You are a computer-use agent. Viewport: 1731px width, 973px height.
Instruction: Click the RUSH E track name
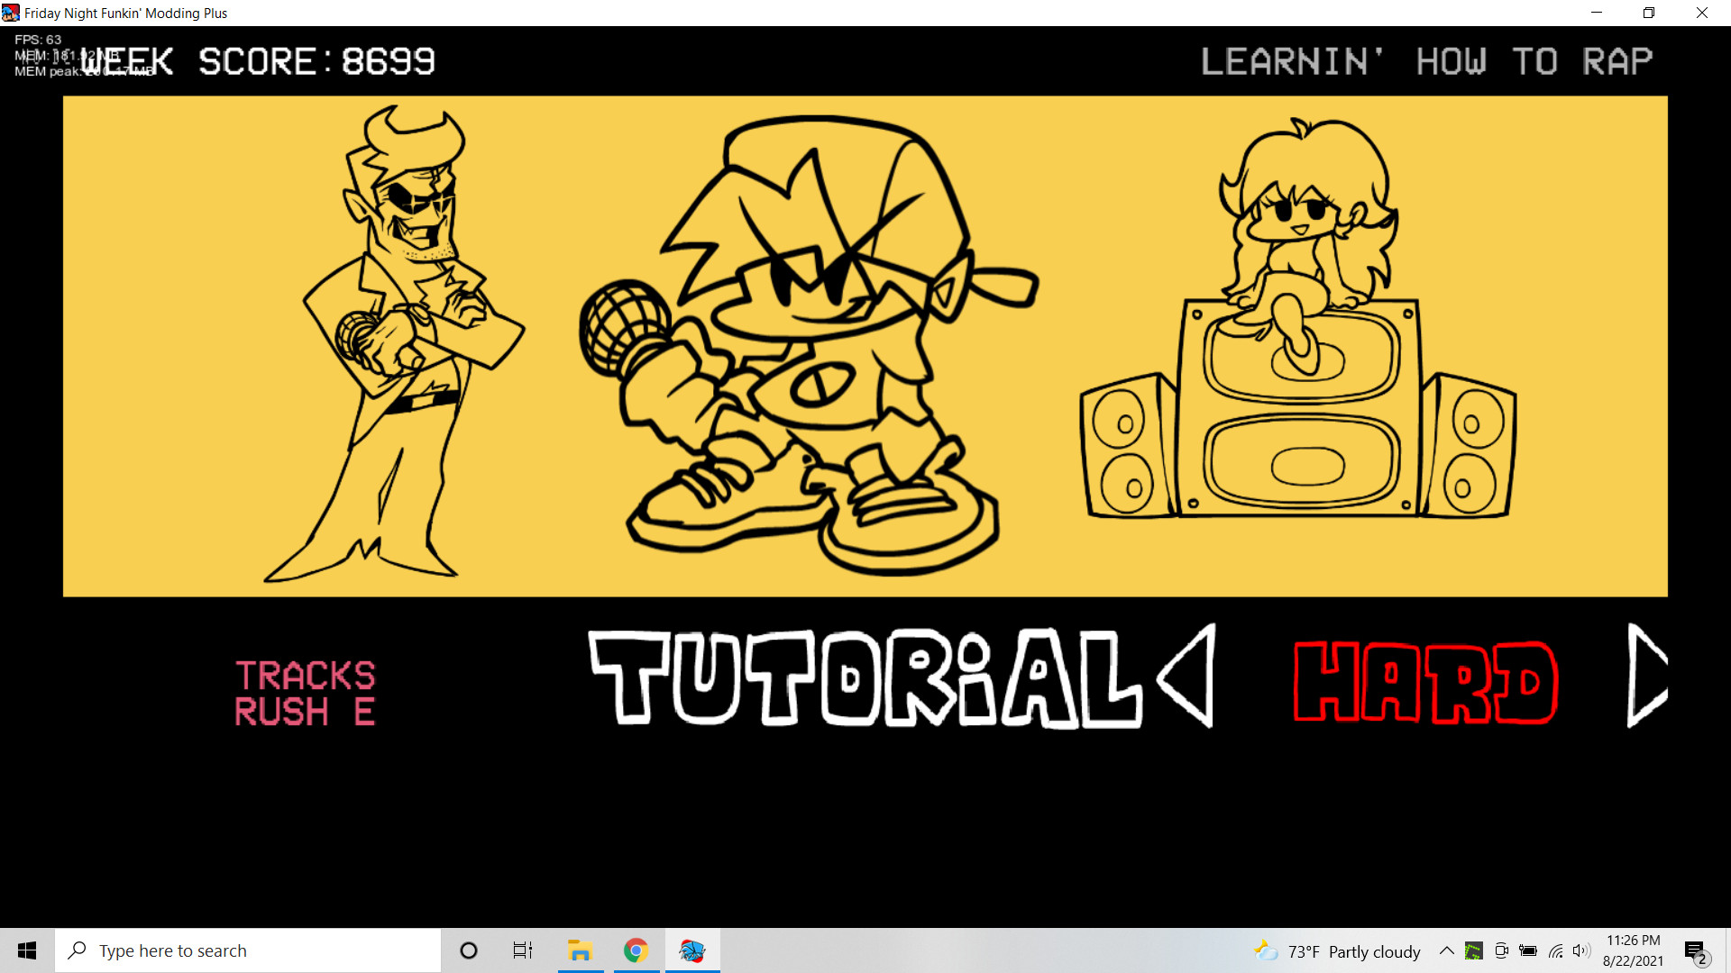(305, 712)
